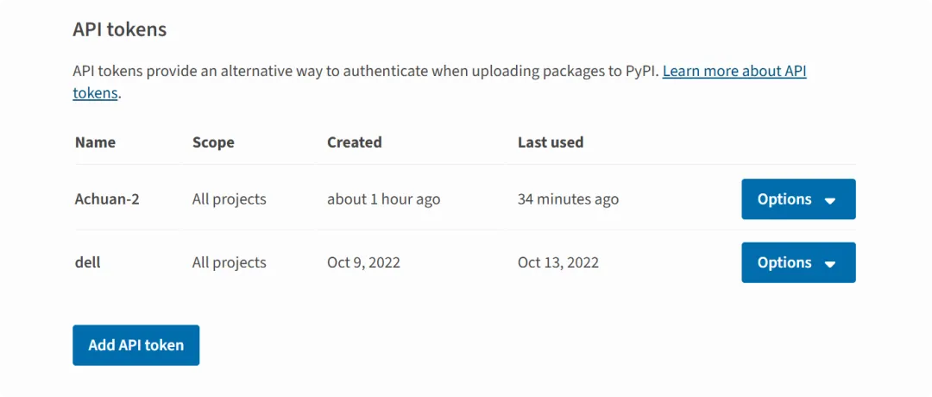
Task: Expand Options dropdown for Achuan-2 token
Action: coord(797,199)
